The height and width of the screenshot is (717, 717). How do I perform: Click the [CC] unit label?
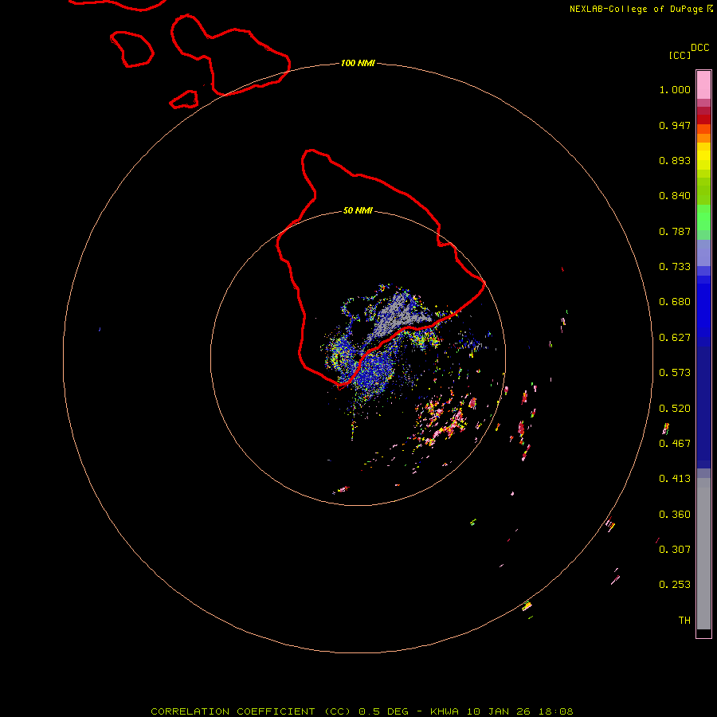pyautogui.click(x=680, y=55)
